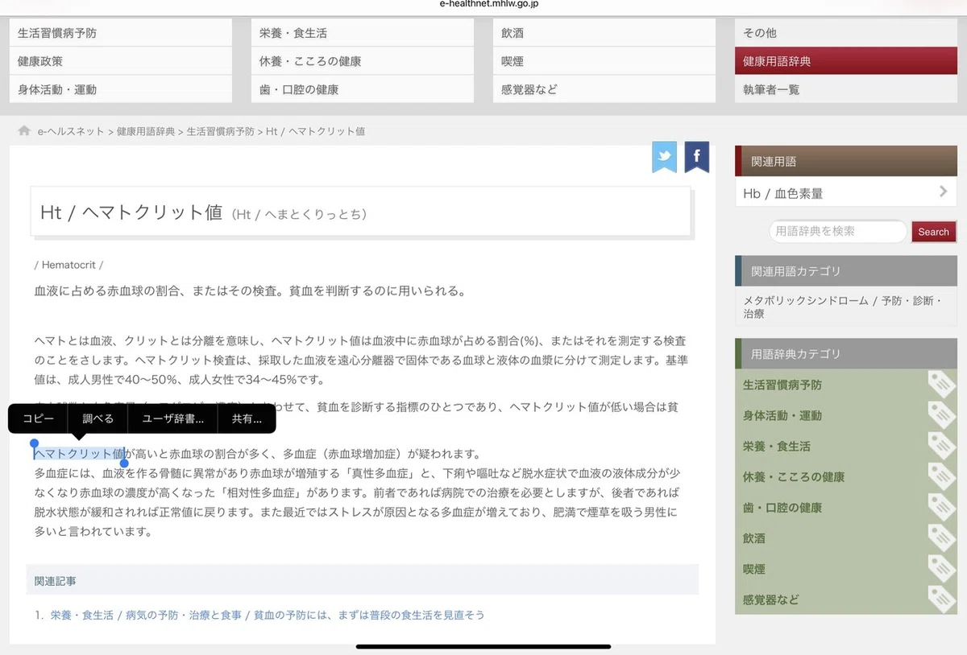Focus the 用語辞典を検索 search field
The height and width of the screenshot is (655, 967).
pyautogui.click(x=838, y=232)
